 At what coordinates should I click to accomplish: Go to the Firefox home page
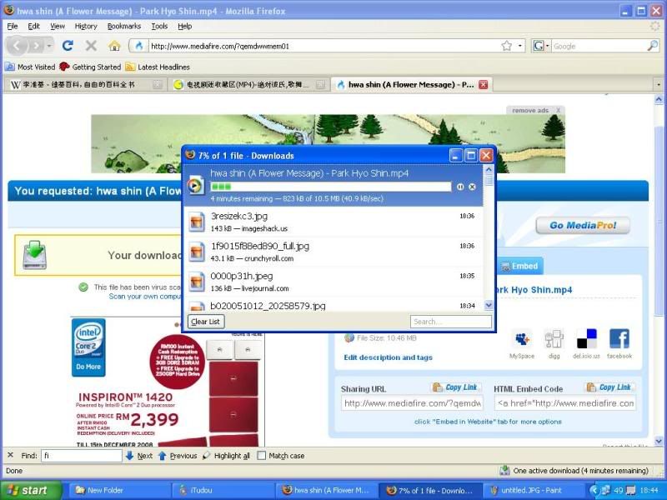[x=114, y=46]
